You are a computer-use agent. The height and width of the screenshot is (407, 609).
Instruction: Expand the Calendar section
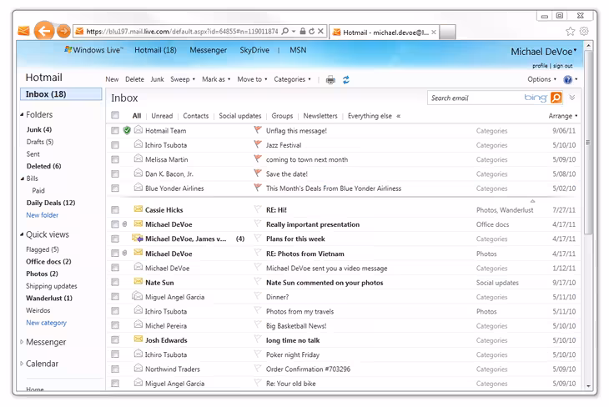pos(22,364)
